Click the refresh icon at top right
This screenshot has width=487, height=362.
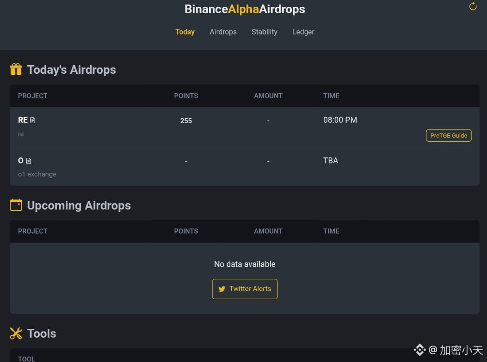(x=472, y=6)
